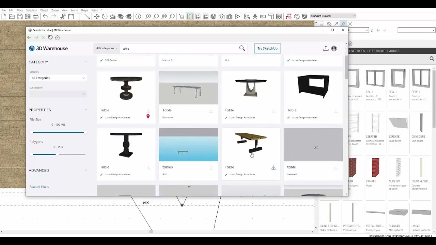This screenshot has height=245, width=436.
Task: Open the Setup menu
Action: coord(95,10)
